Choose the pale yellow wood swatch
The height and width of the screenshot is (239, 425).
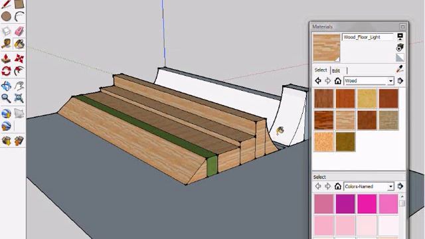click(367, 99)
